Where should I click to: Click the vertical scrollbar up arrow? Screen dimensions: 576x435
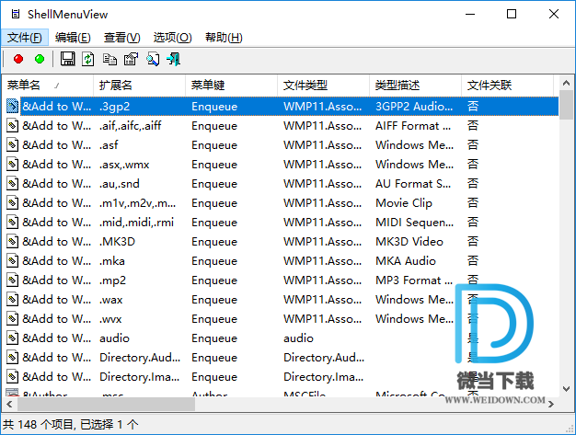(x=566, y=84)
